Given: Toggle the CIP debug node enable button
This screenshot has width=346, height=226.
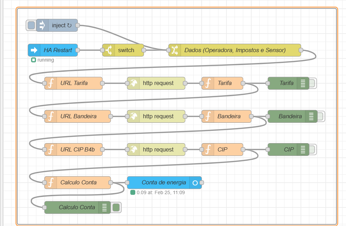Looking at the screenshot, I should [312, 150].
